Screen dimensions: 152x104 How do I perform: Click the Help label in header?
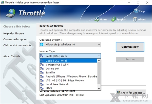[x=142, y=11]
